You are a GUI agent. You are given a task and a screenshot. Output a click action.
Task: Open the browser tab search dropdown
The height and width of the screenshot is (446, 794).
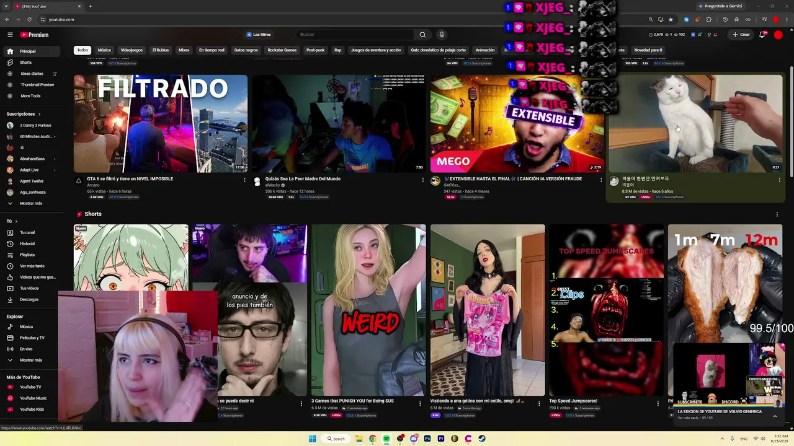[6, 6]
